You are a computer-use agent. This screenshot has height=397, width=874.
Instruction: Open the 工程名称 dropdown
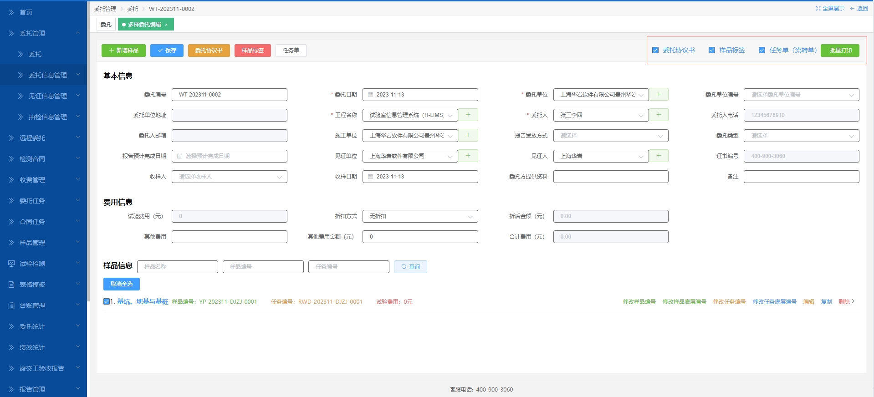pos(410,115)
